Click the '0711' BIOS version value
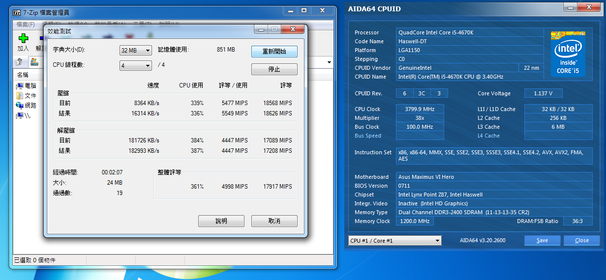This screenshot has height=280, width=606. point(404,186)
